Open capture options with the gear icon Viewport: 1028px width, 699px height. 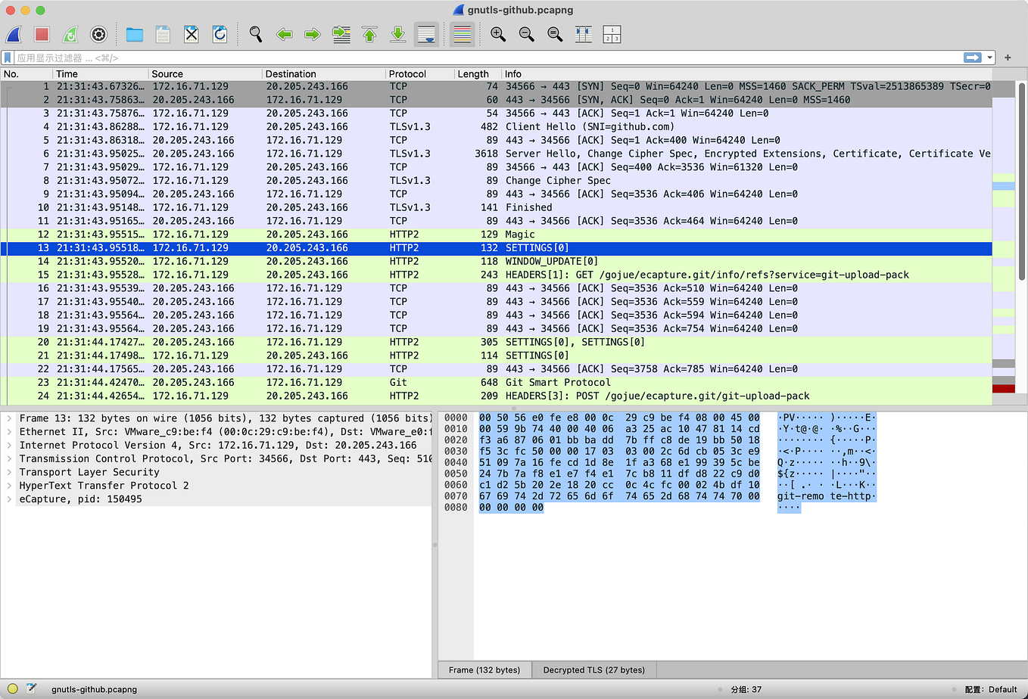tap(98, 34)
